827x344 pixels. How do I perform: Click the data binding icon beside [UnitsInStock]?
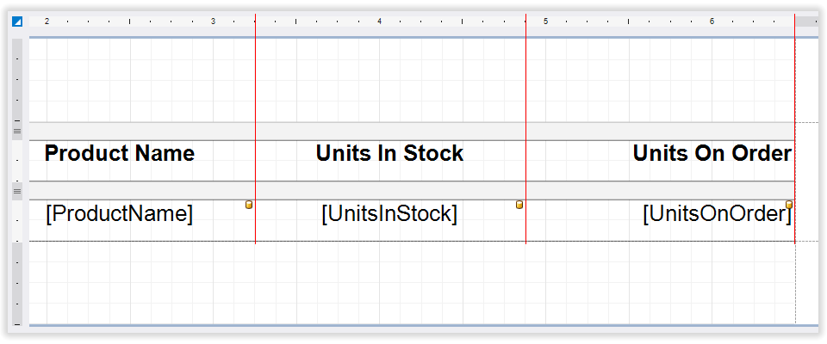519,205
